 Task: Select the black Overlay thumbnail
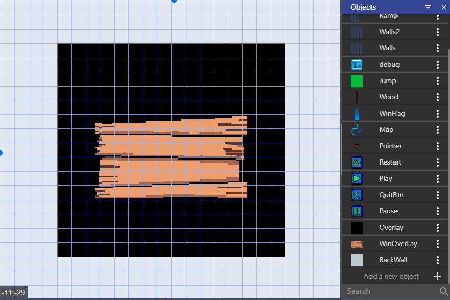(357, 228)
